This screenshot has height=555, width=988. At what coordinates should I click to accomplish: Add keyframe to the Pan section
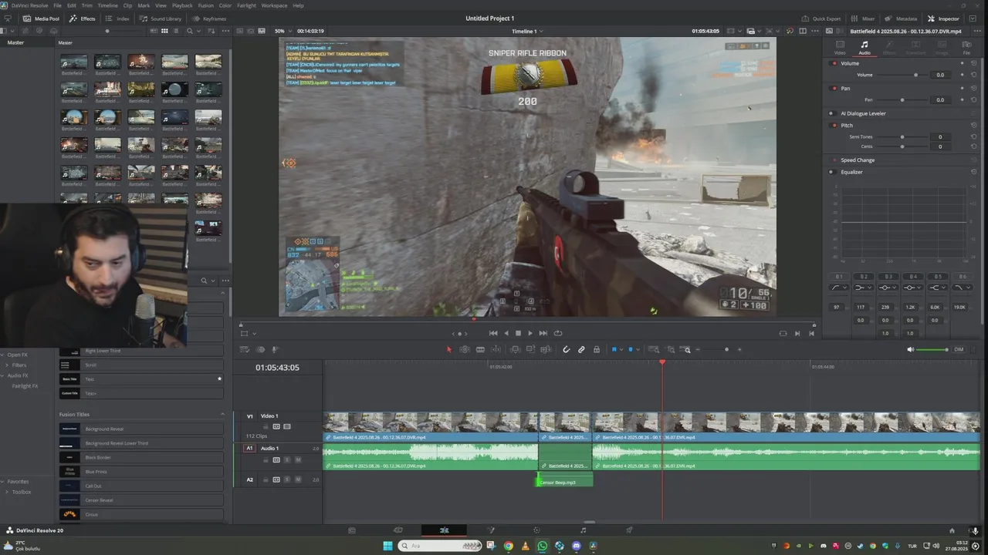tap(962, 88)
